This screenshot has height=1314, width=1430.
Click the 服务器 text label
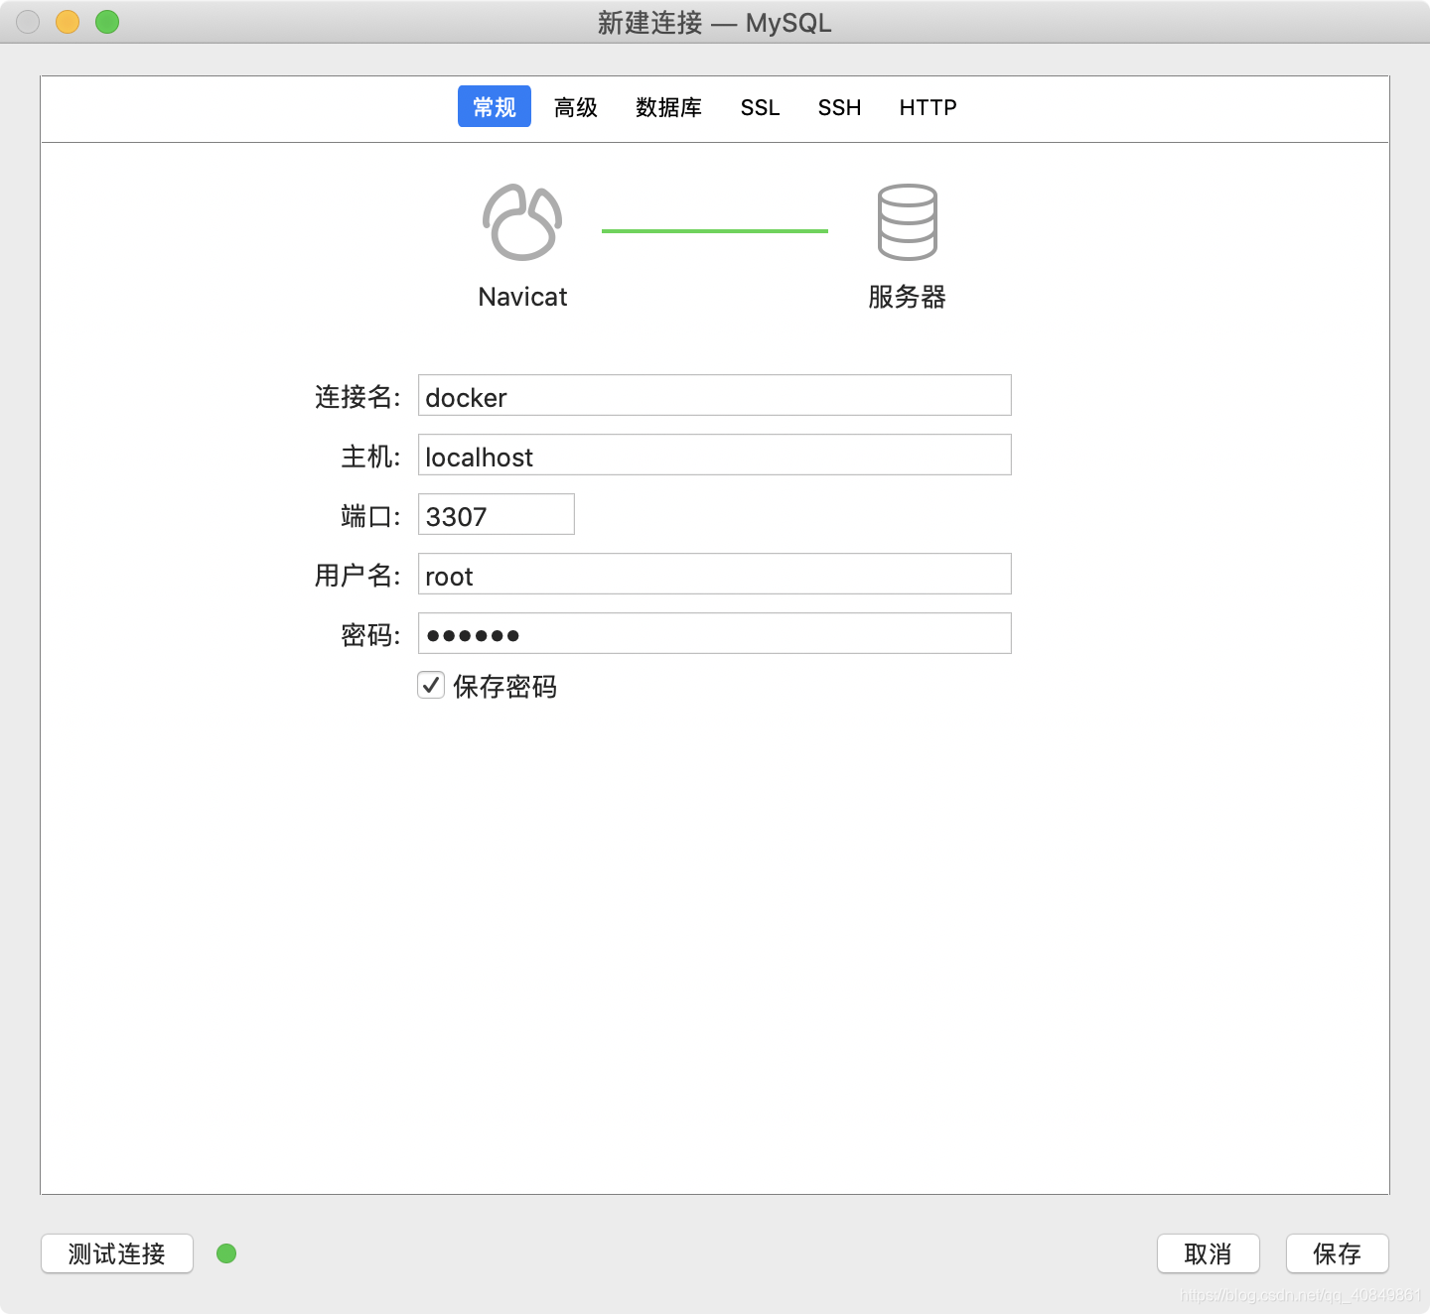(907, 297)
